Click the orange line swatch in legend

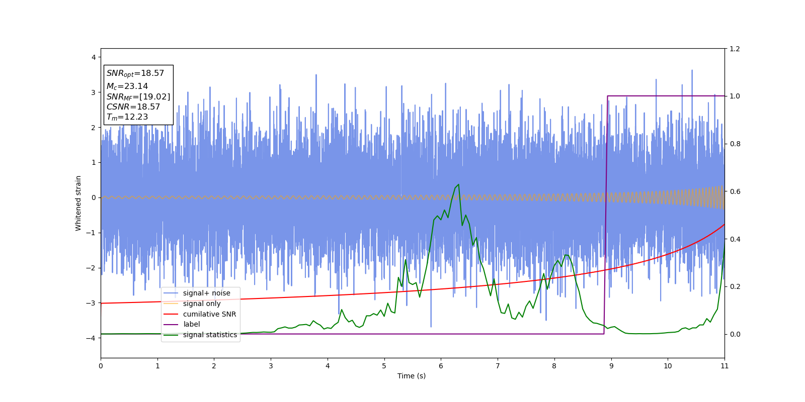tap(171, 304)
